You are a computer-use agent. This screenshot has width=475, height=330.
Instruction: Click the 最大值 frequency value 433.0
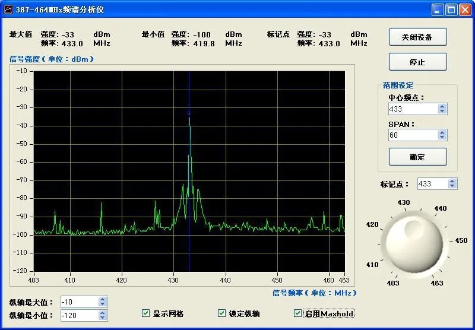(x=72, y=43)
